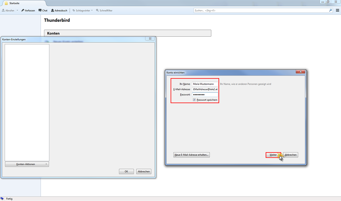Click Abbrechen in Konto einrichten dialog

tap(290, 155)
